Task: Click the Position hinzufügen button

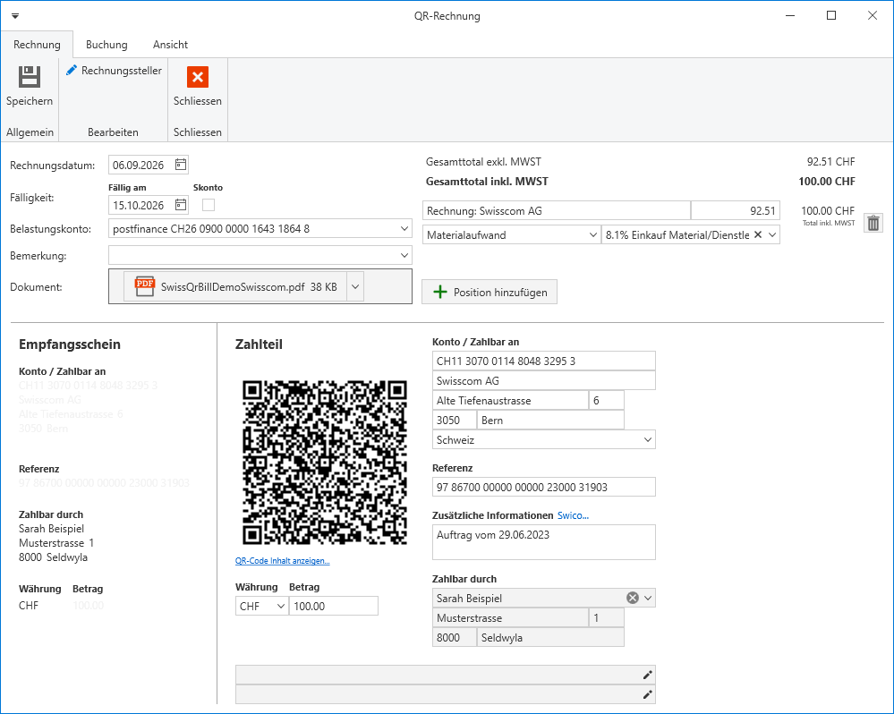Action: 490,292
